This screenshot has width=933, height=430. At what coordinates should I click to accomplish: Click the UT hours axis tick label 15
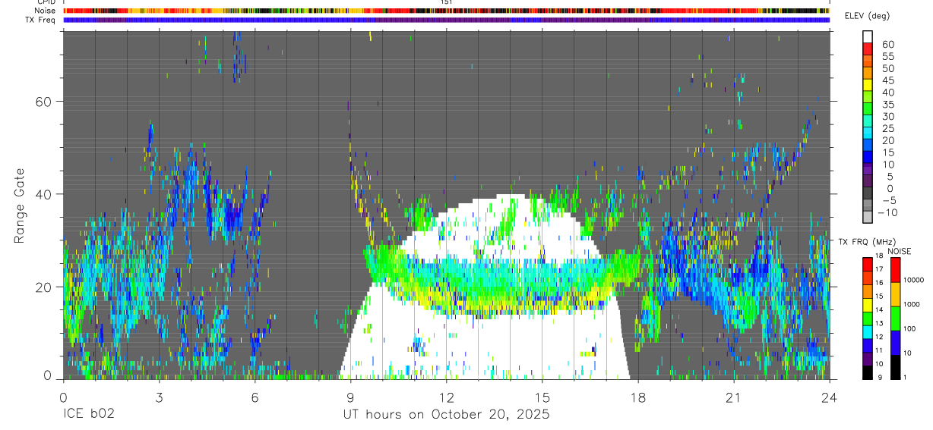tap(542, 397)
